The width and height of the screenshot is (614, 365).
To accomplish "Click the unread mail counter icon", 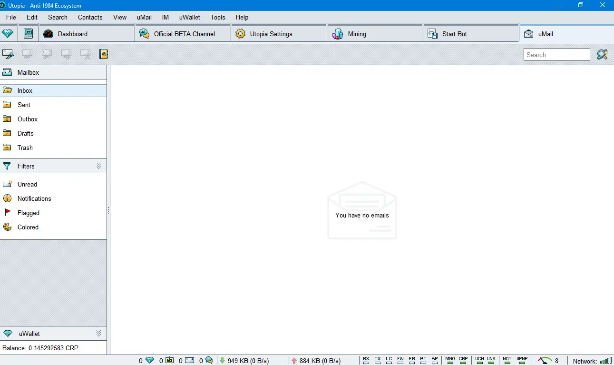I will coord(189,360).
